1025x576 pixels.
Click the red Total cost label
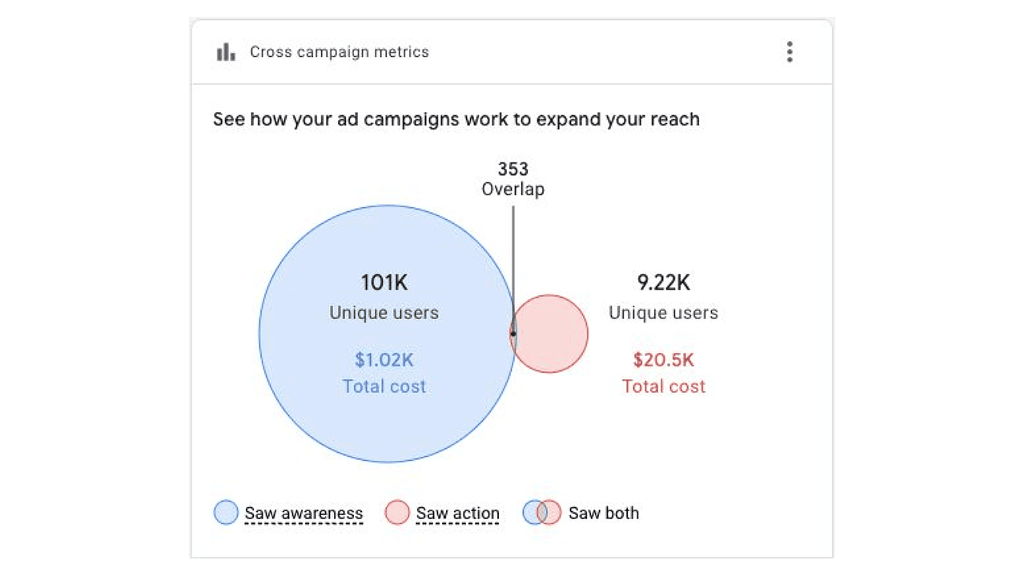point(664,386)
